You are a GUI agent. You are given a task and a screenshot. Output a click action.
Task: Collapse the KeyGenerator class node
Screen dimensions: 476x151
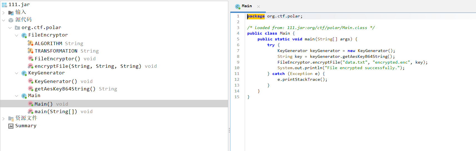pyautogui.click(x=17, y=73)
